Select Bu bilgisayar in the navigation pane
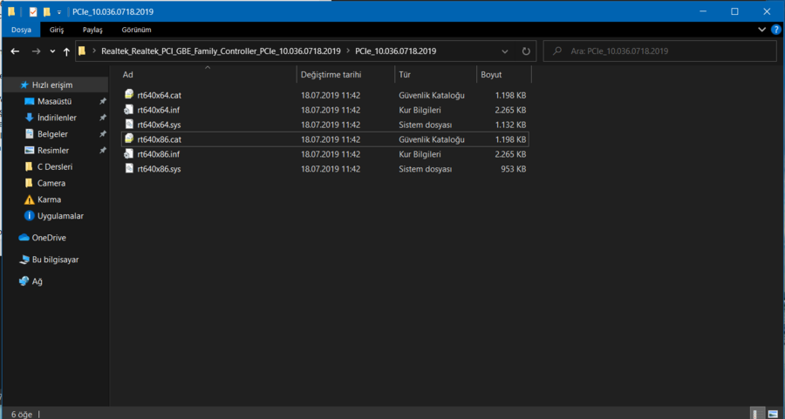The image size is (785, 419). [x=55, y=260]
